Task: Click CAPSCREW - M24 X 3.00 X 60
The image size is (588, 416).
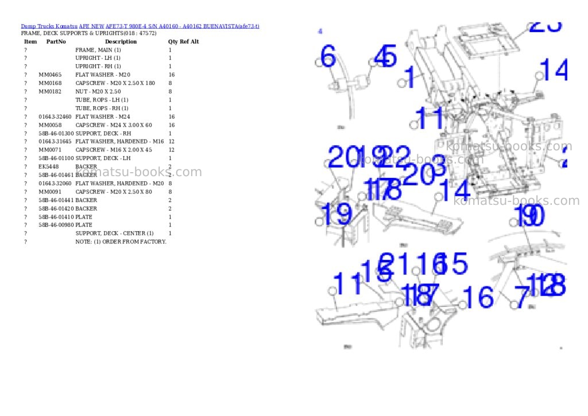Action: [114, 125]
